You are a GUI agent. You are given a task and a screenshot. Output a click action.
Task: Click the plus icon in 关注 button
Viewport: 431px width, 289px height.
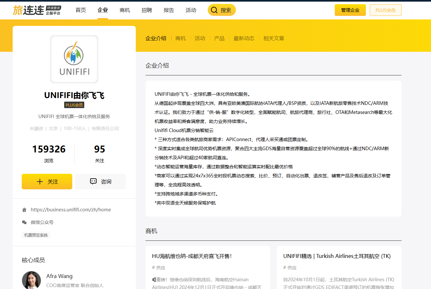[x=40, y=182]
